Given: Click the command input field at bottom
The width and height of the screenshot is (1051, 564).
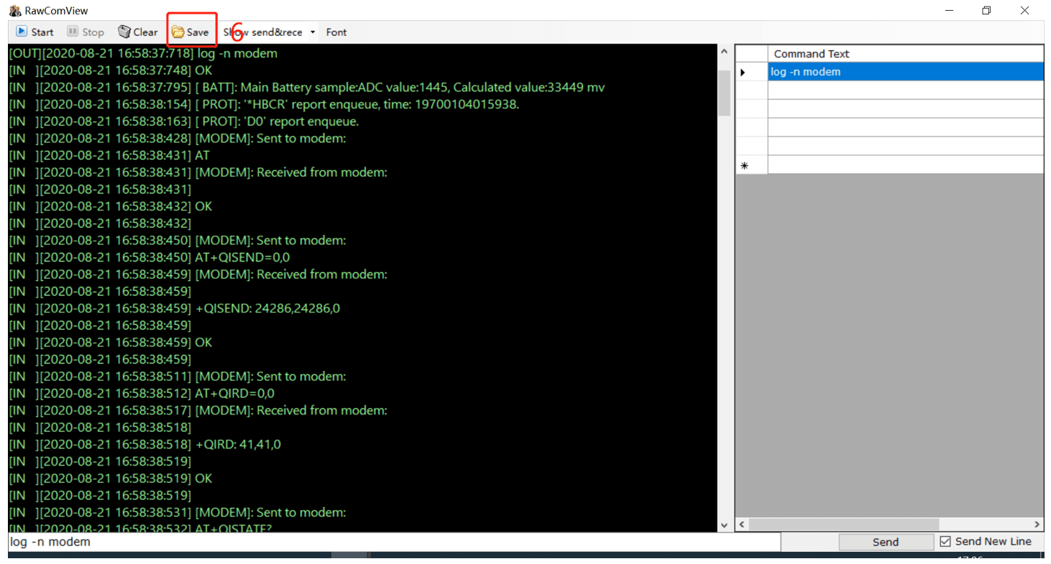Looking at the screenshot, I should 393,542.
